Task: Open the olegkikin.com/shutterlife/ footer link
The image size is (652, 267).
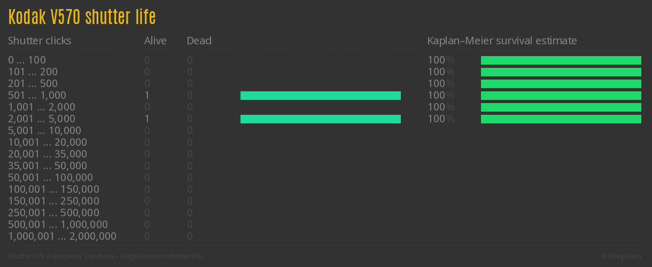Action: coord(163,256)
